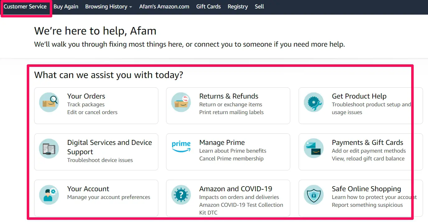Open the Registry navigation link
The width and height of the screenshot is (428, 222).
[238, 7]
